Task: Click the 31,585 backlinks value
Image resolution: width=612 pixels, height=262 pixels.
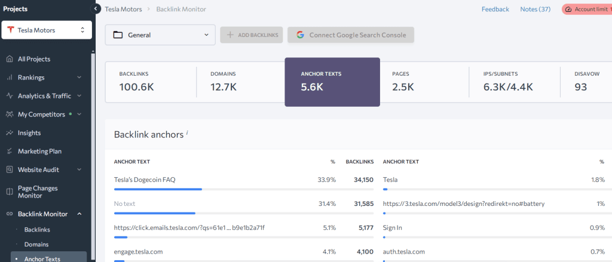Action: click(x=363, y=204)
